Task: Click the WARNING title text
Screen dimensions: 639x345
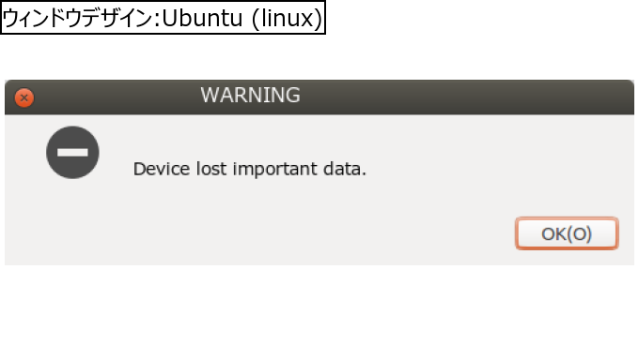Action: [x=250, y=95]
